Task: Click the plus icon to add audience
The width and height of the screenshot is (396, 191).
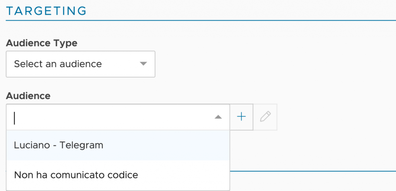Action: click(x=241, y=117)
